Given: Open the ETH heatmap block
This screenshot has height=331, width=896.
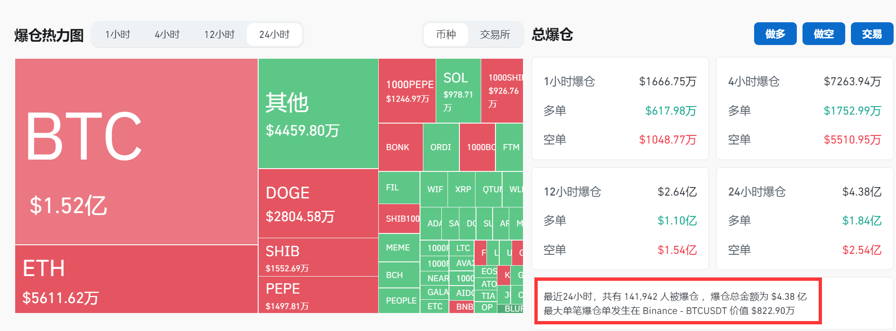Looking at the screenshot, I should coord(136,279).
